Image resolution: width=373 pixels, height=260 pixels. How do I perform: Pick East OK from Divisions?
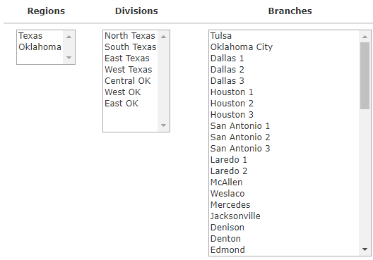[x=131, y=104]
